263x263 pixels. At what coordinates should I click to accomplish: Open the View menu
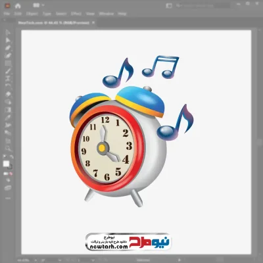pos(90,14)
